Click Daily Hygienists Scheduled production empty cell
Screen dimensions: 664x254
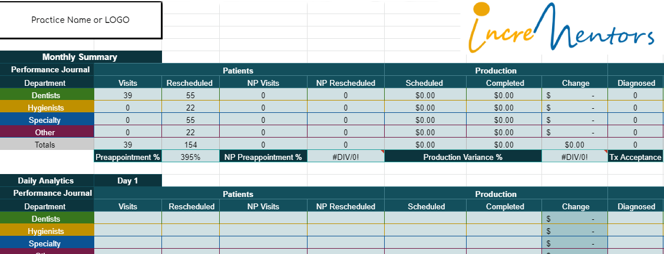425,231
